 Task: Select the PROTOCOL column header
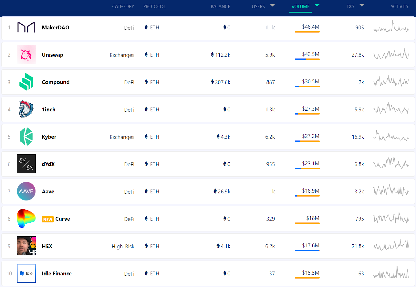154,6
